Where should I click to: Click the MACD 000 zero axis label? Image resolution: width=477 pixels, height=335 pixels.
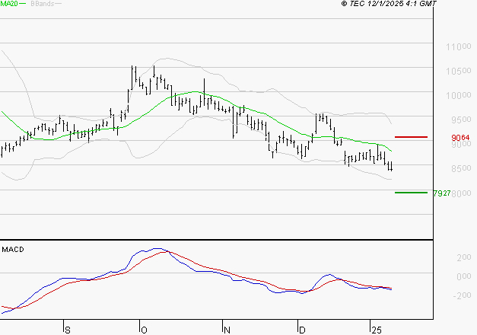(464, 276)
